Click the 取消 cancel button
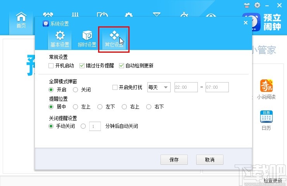The image size is (287, 186). point(210,160)
